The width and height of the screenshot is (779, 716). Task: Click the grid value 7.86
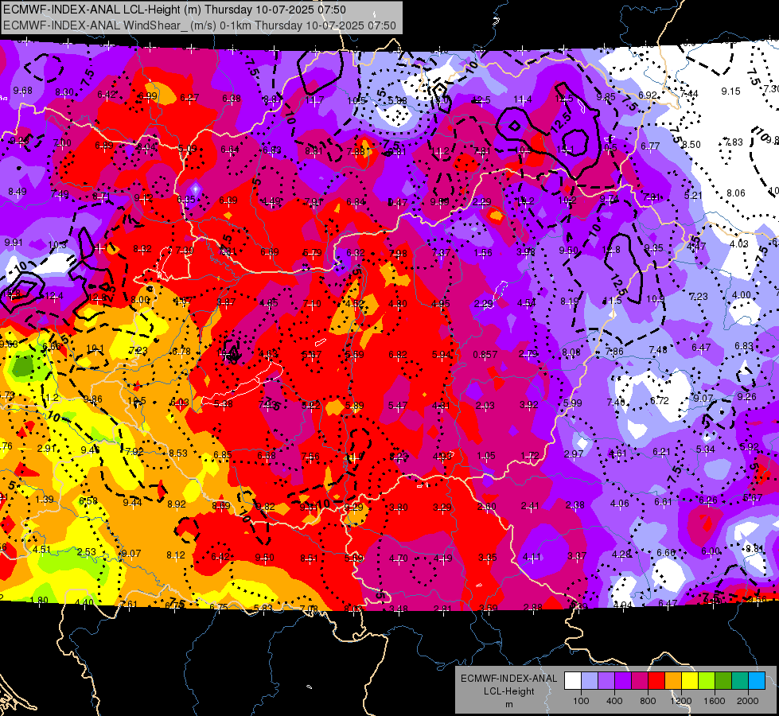pyautogui.click(x=614, y=351)
